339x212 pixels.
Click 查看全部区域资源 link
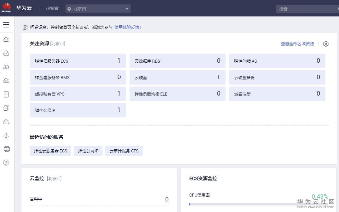click(297, 44)
